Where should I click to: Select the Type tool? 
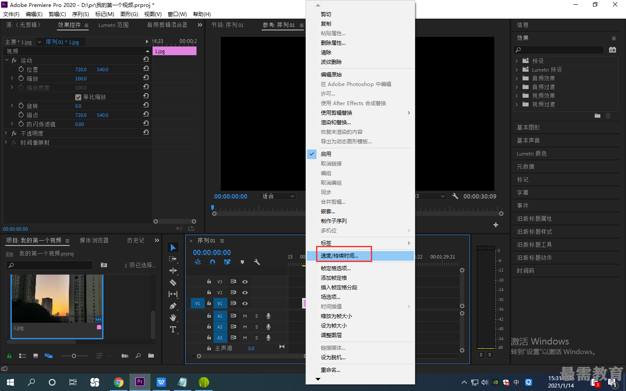click(173, 329)
